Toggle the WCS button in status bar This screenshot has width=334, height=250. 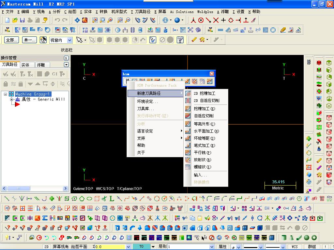[x=295, y=247]
